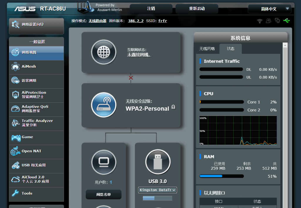
Task: Switch to the 无线网络 tab
Action: tap(207, 49)
